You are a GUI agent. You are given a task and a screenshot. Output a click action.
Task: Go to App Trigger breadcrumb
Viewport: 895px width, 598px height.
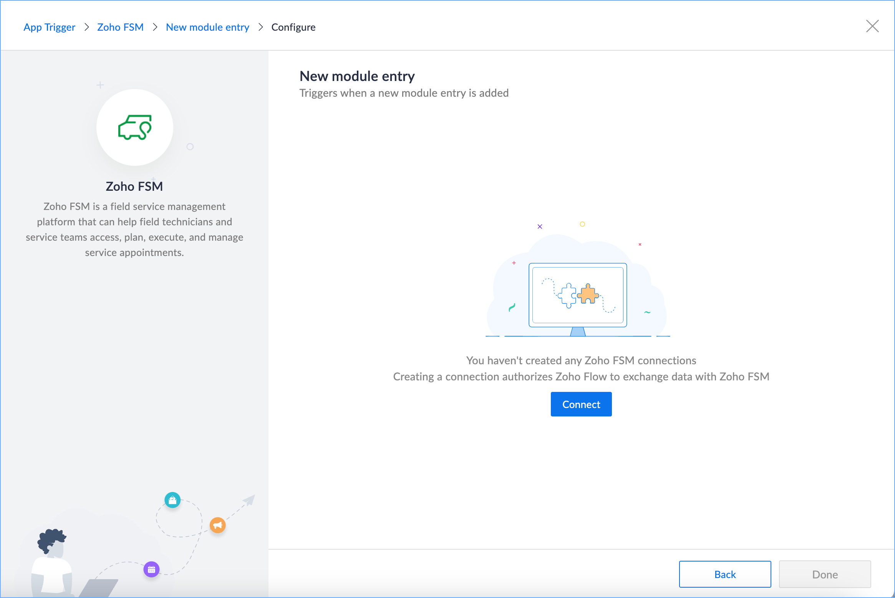tap(49, 27)
